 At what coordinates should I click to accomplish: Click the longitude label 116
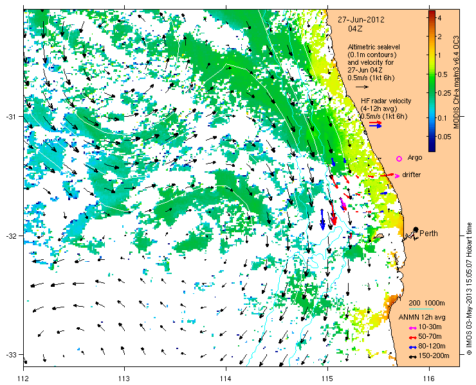tap(429, 379)
